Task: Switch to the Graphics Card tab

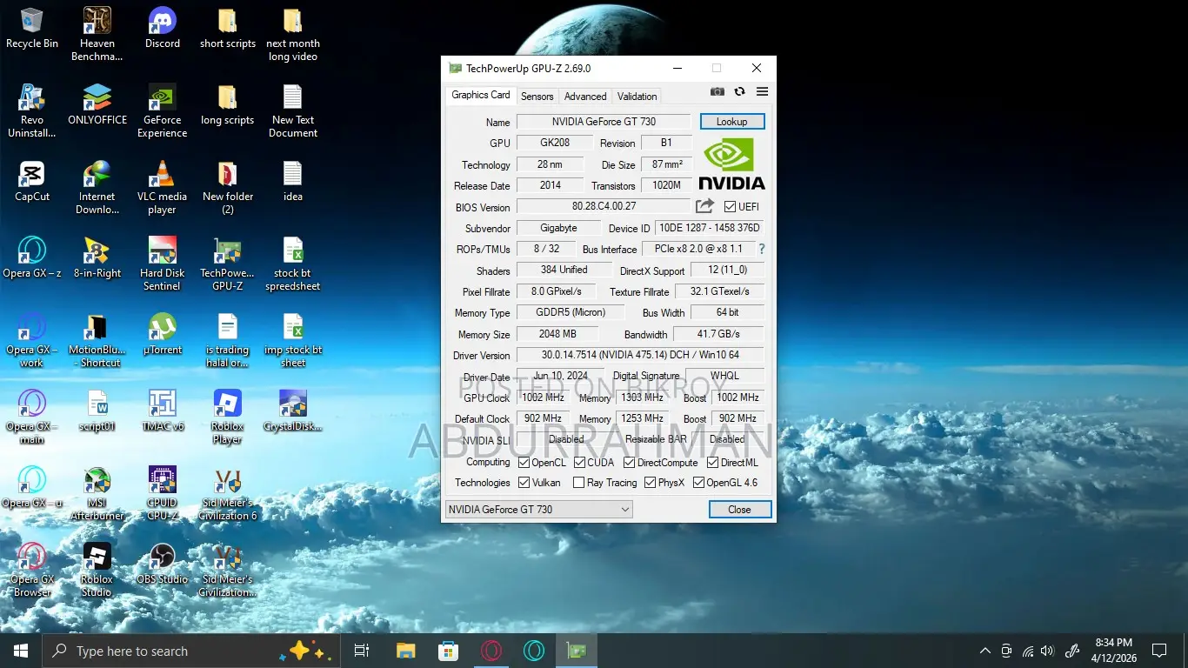Action: [481, 95]
